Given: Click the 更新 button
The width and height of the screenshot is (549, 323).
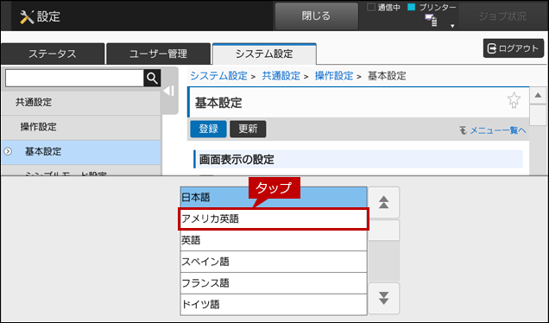Looking at the screenshot, I should (x=248, y=129).
